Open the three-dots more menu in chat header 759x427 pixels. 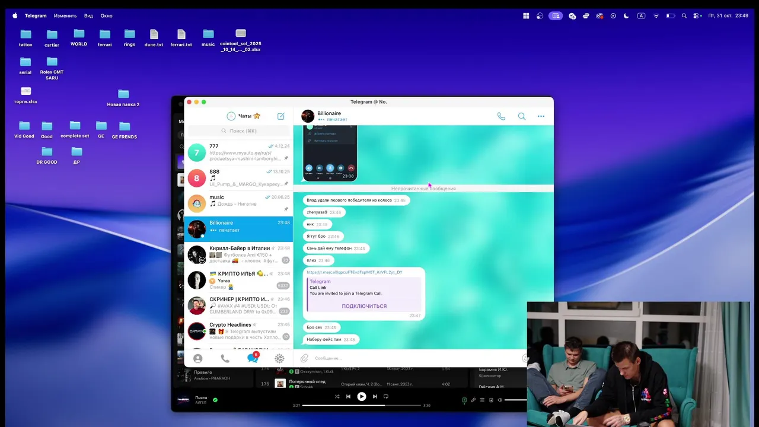[x=541, y=116]
